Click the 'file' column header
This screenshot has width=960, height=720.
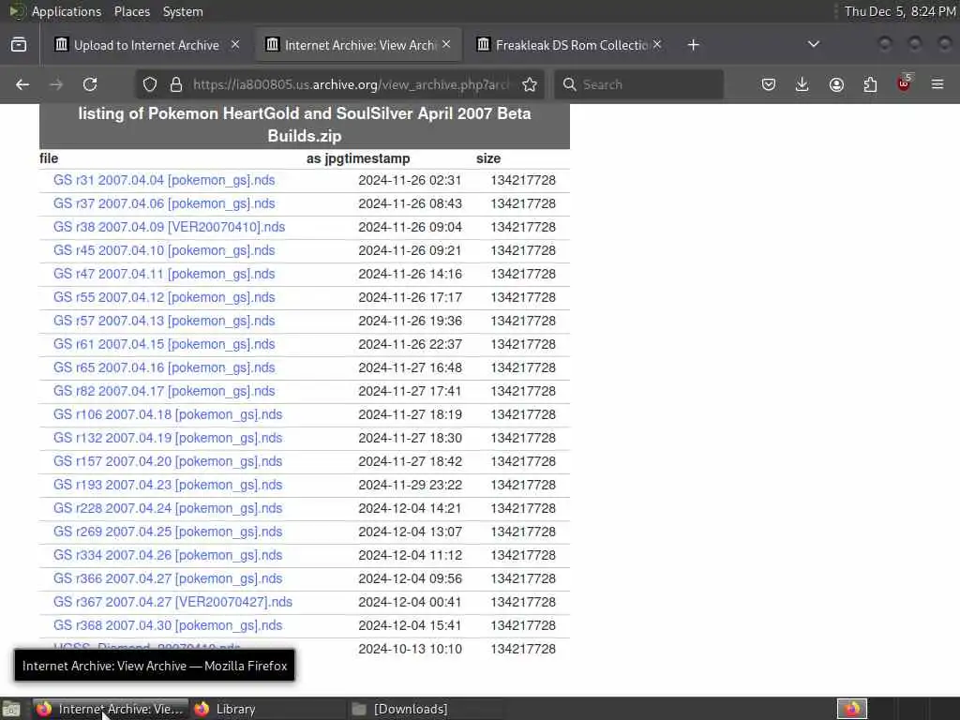[x=49, y=158]
